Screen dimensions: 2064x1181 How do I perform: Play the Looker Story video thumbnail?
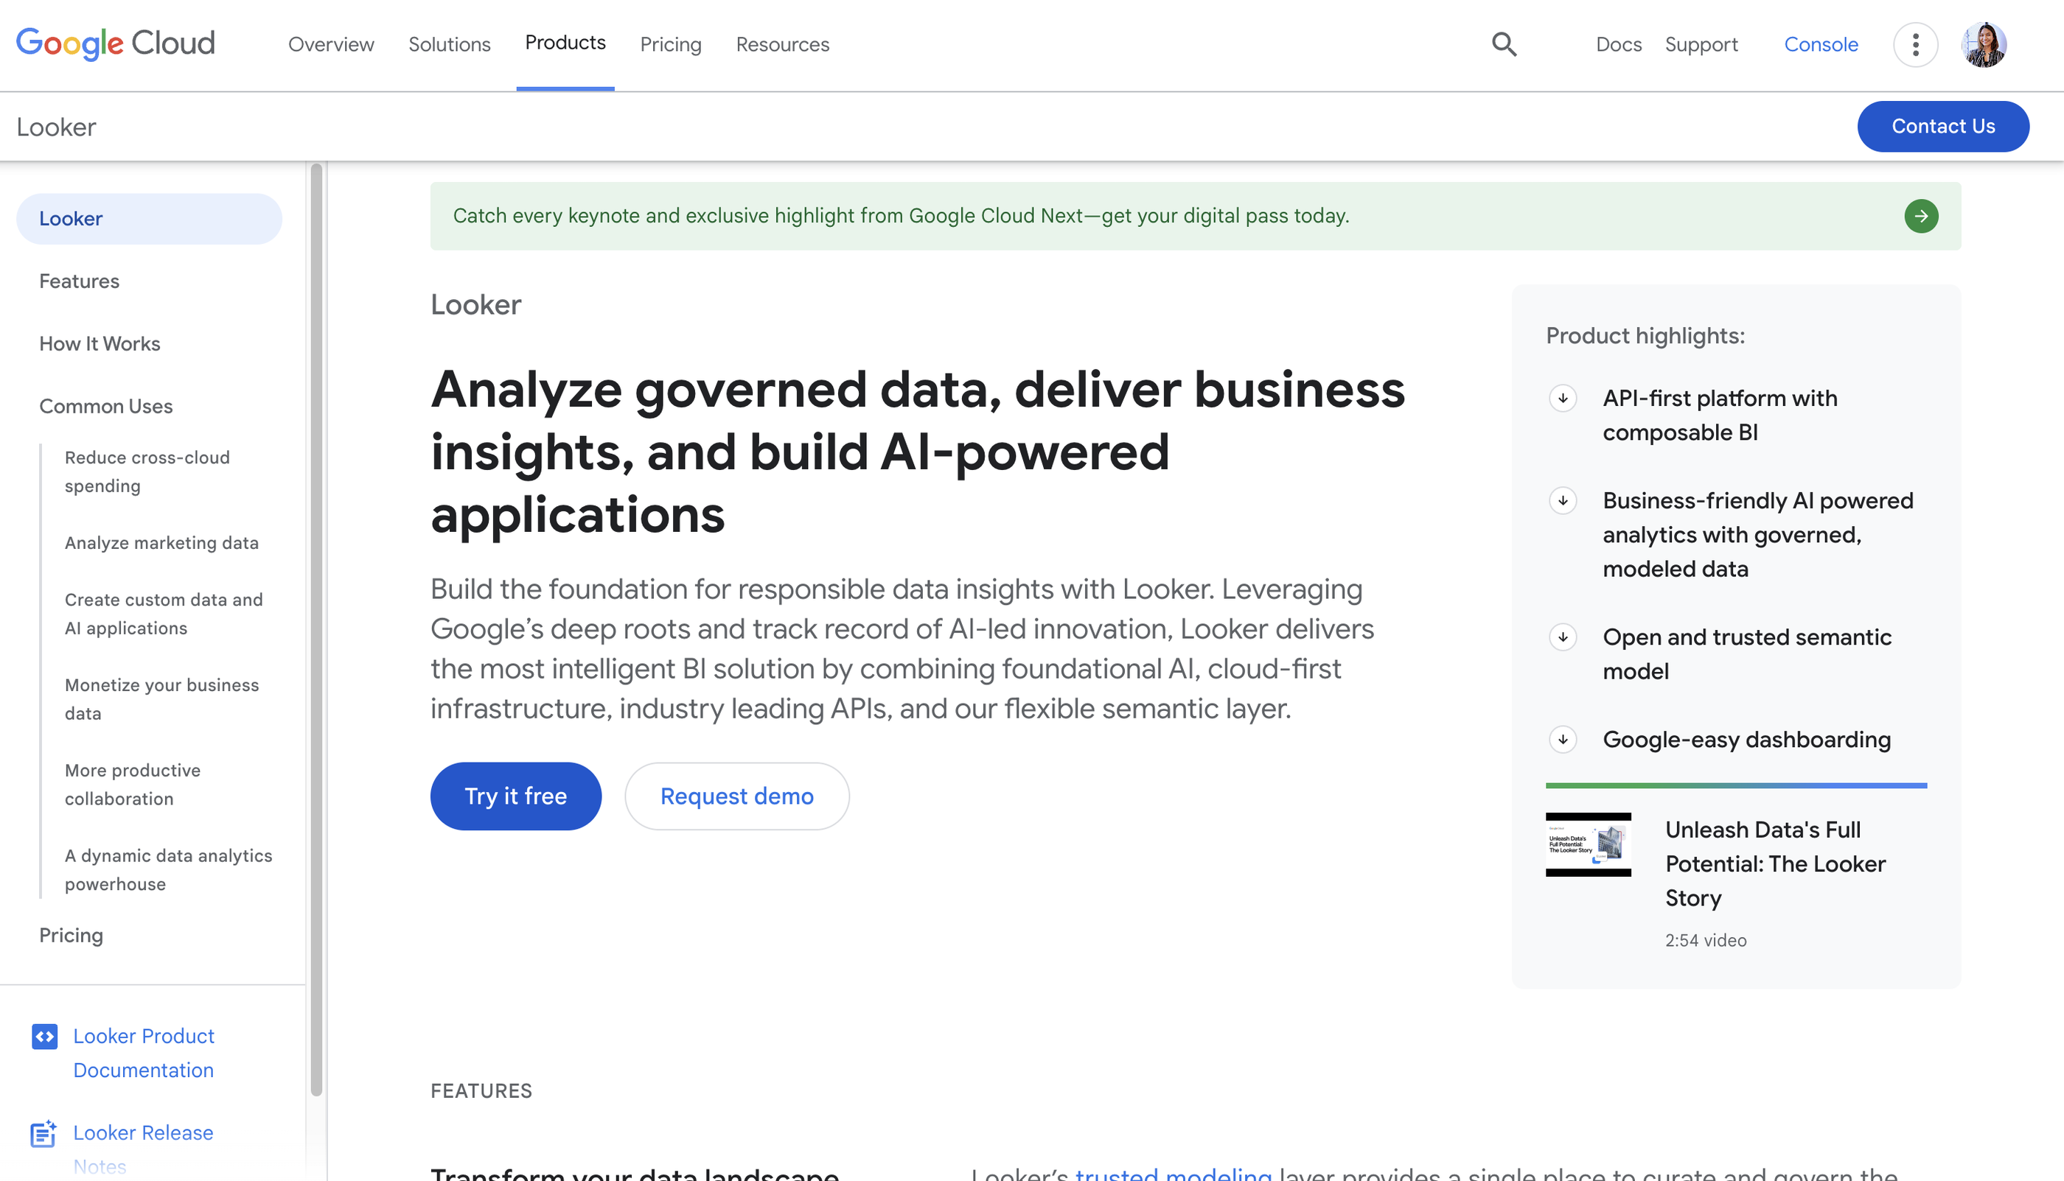coord(1589,844)
